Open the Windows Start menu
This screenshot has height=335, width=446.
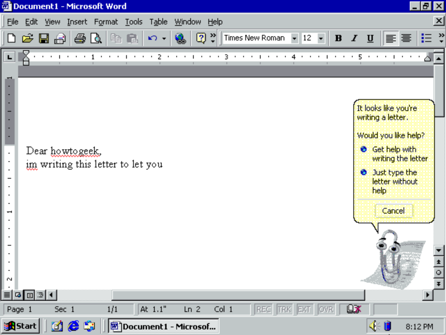[21, 326]
